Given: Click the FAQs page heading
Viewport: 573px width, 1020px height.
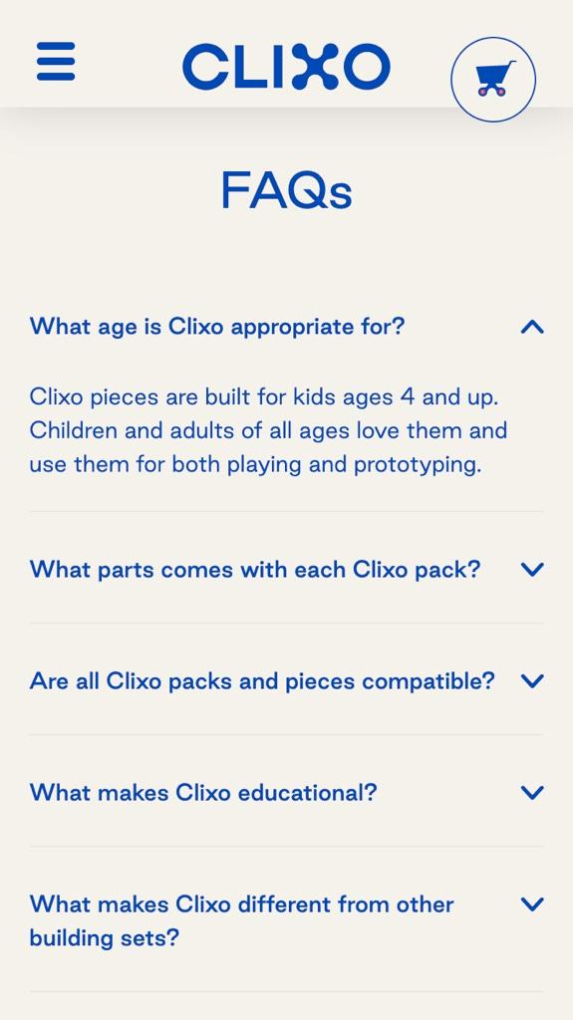Looking at the screenshot, I should click(287, 190).
